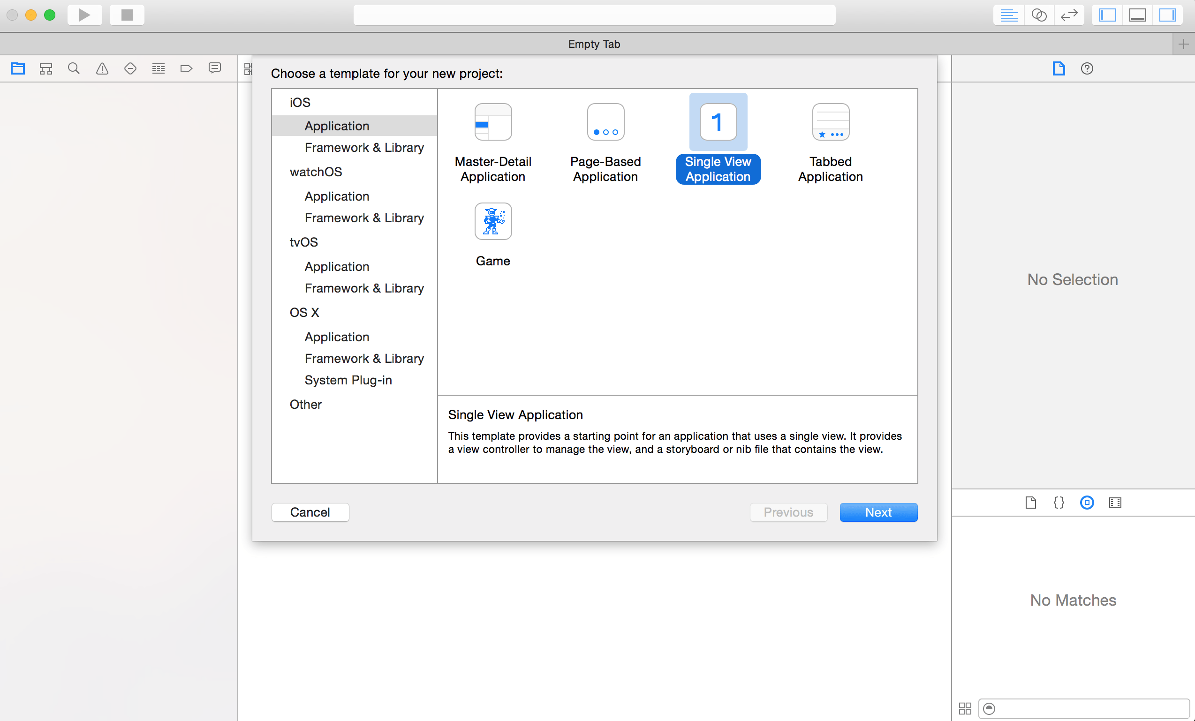Select the tvOS category header
This screenshot has width=1195, height=721.
click(303, 242)
